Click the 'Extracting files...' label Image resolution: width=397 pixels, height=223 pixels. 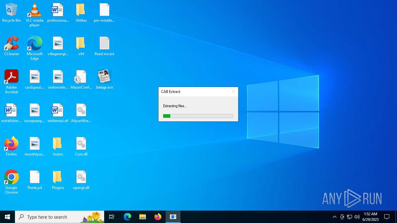(x=175, y=106)
